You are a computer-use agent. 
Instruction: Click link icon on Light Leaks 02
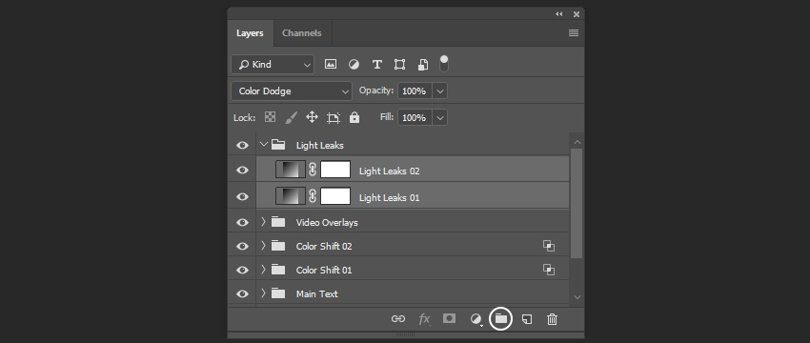[313, 170]
